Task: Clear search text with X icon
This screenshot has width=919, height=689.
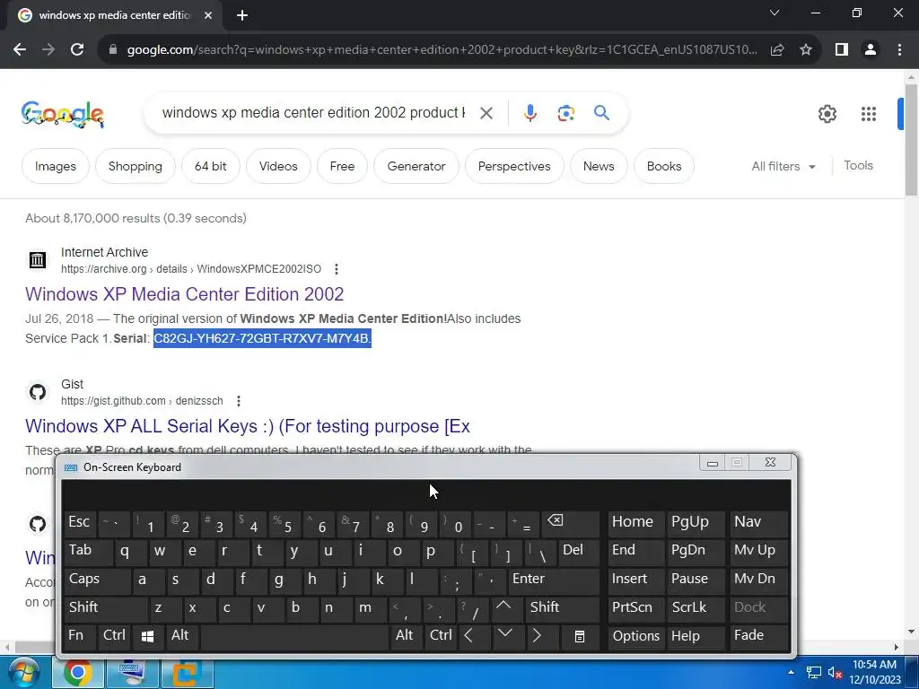Action: click(486, 113)
